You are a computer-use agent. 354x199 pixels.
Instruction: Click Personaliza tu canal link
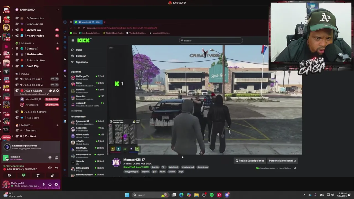[x=282, y=161]
